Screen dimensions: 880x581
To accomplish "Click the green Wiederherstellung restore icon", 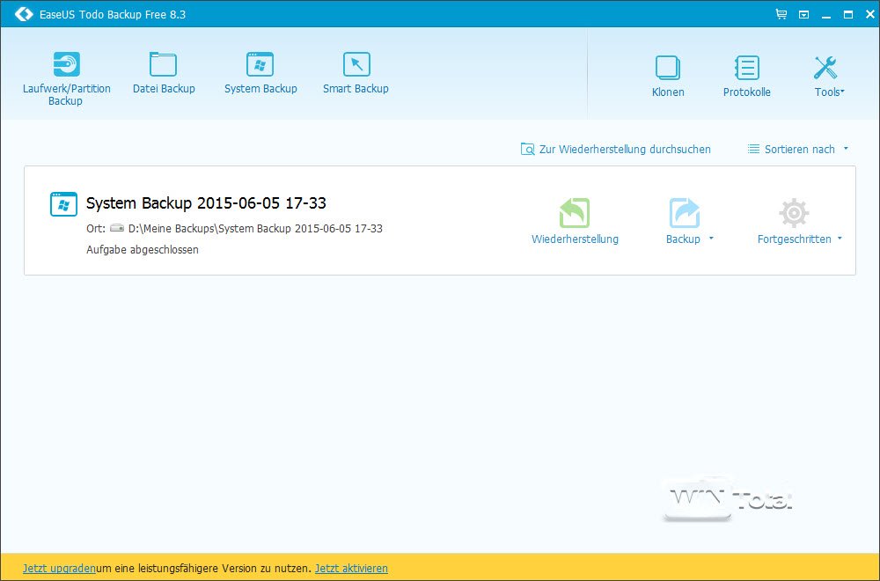I will point(575,213).
